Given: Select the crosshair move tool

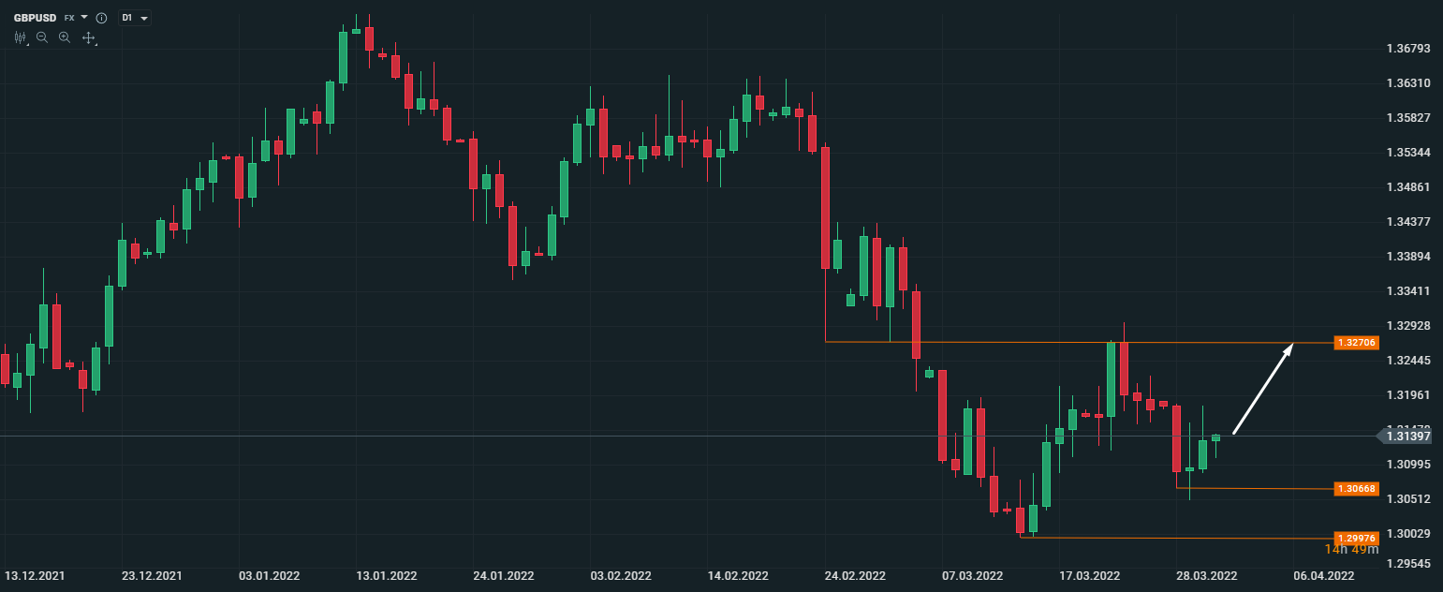Looking at the screenshot, I should coord(89,37).
